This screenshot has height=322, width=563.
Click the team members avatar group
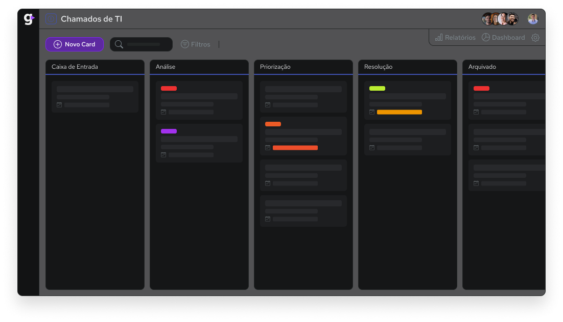pyautogui.click(x=500, y=19)
